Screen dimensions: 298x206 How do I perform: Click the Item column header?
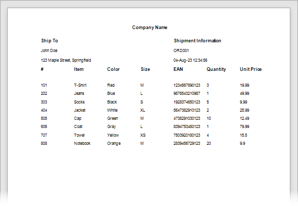79,69
